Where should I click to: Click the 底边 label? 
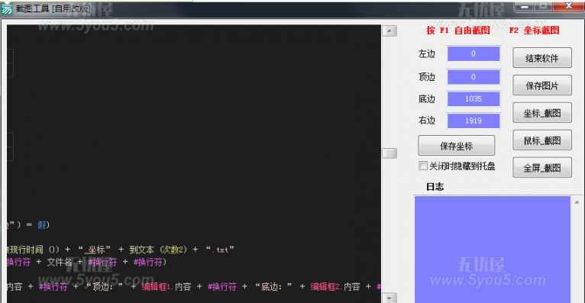(427, 98)
